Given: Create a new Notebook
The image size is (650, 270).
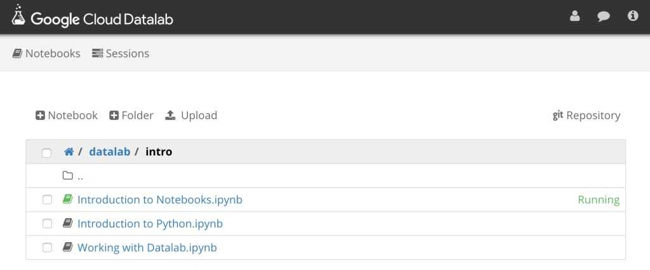Looking at the screenshot, I should 67,115.
